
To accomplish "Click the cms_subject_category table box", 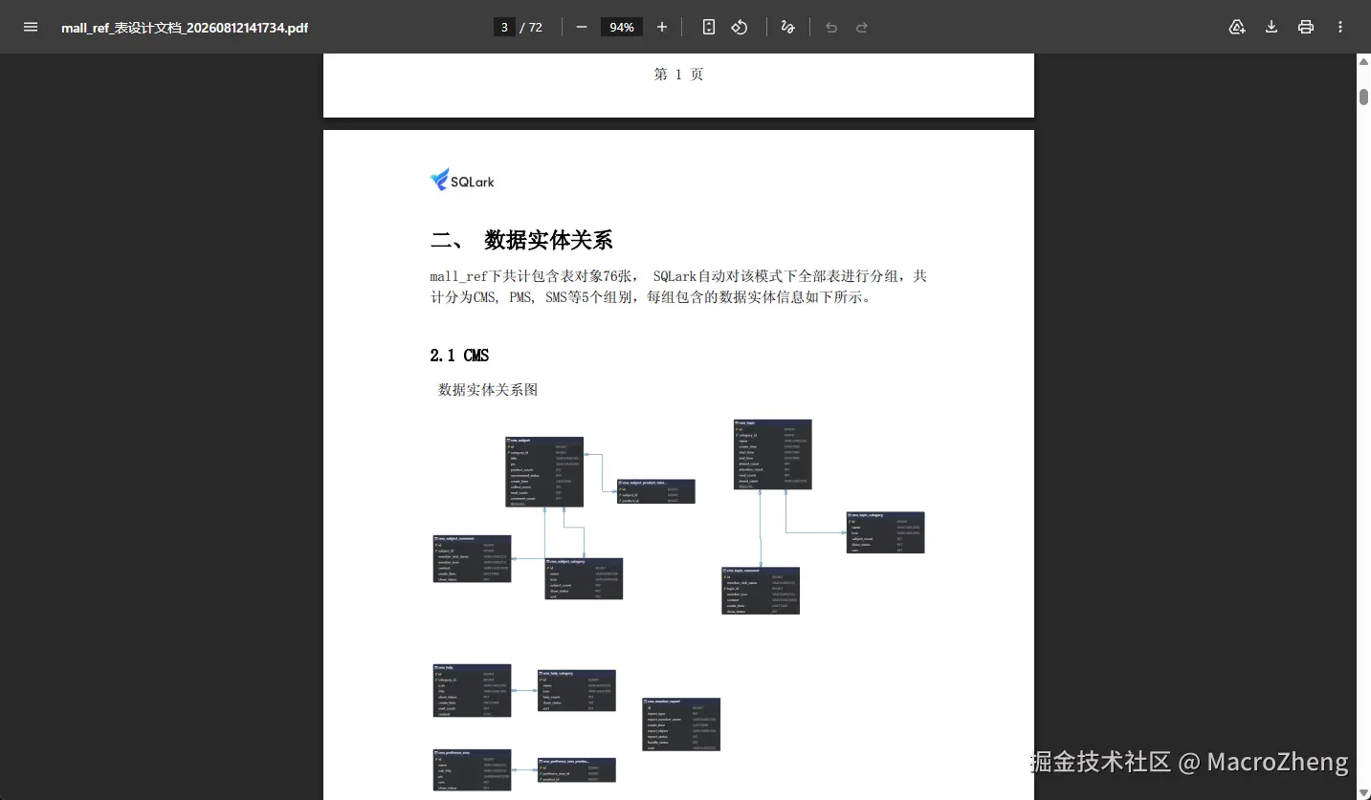I will click(x=584, y=579).
